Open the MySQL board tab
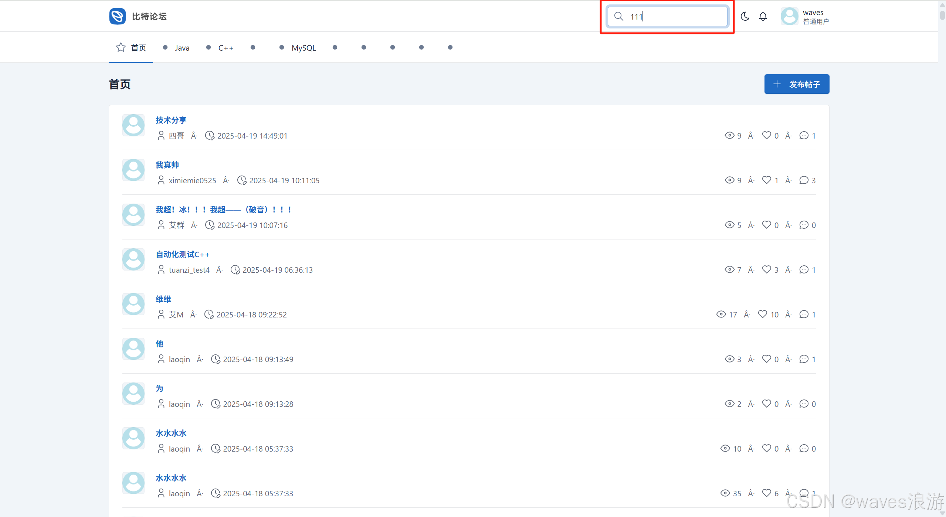 (304, 48)
